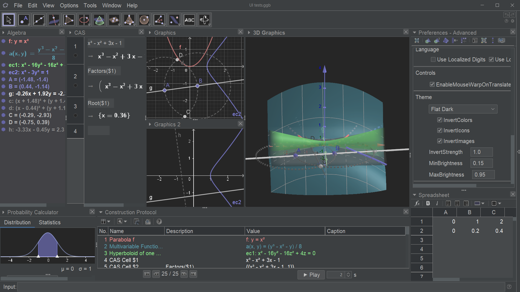
Task: Collapse the Preferences - Advanced panel arrow
Action: 414,32
